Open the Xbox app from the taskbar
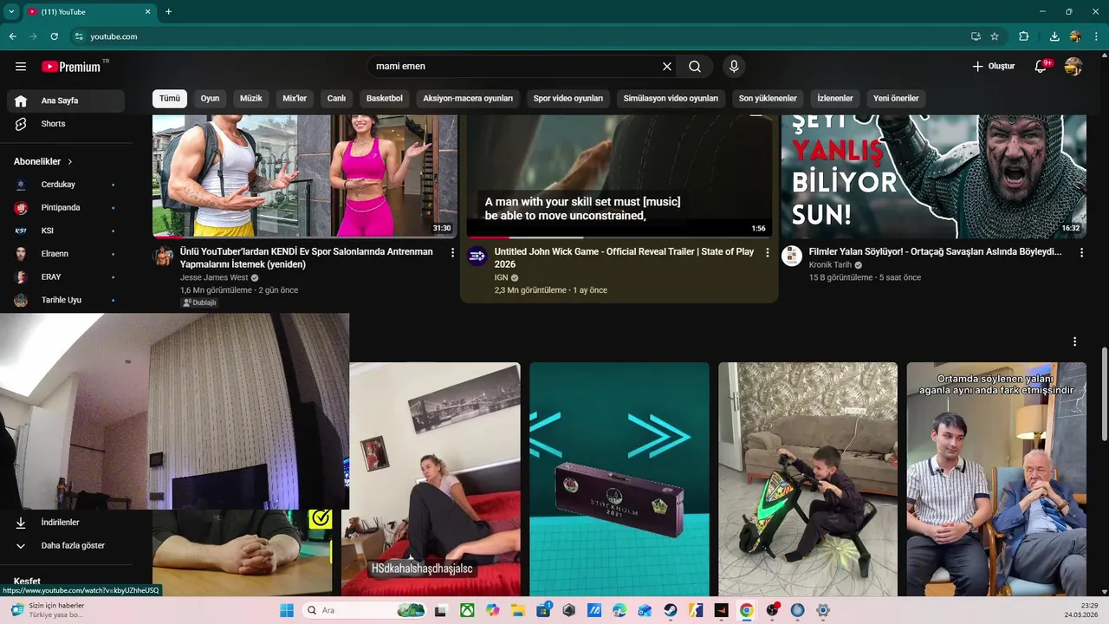 pos(467,610)
